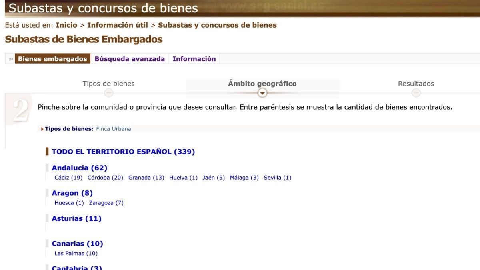Click the step circle marker under Tipos de bienes

[x=108, y=92]
